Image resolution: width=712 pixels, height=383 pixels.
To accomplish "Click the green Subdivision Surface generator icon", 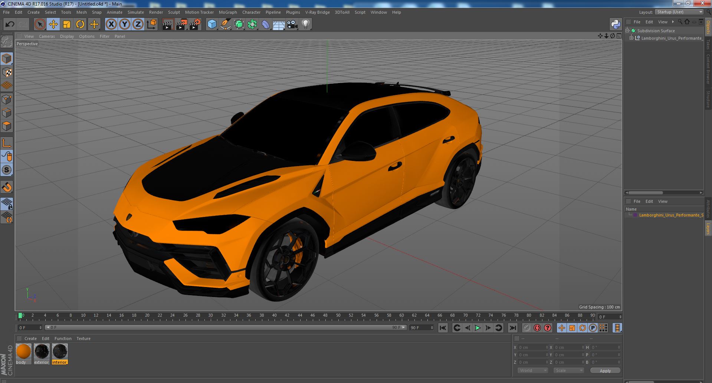I will 239,24.
